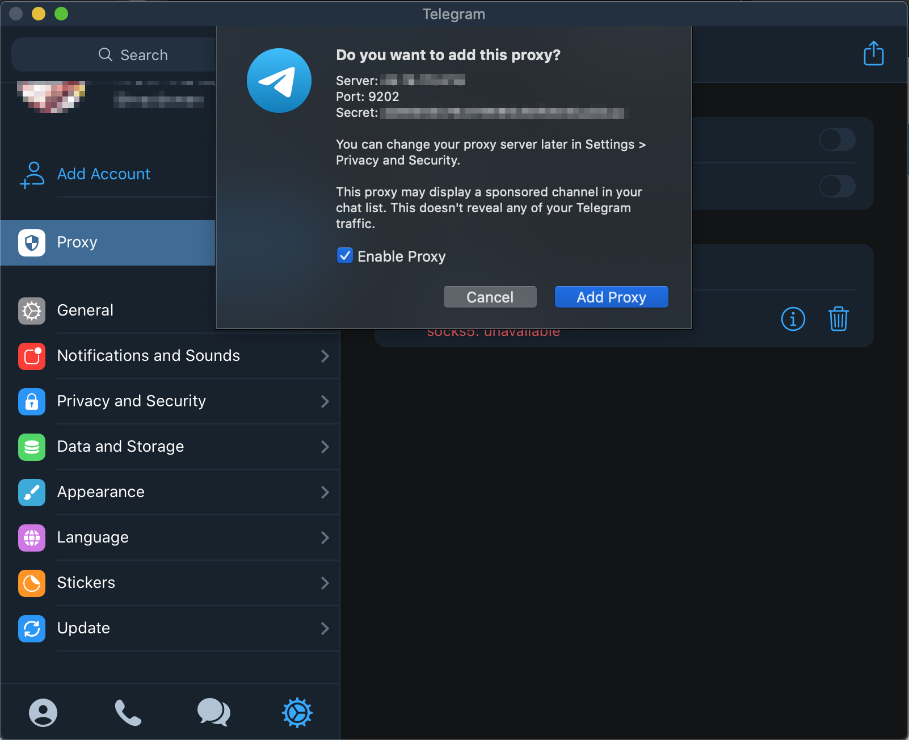This screenshot has height=740, width=909.
Task: Expand Data and Storage chevron
Action: click(x=325, y=447)
